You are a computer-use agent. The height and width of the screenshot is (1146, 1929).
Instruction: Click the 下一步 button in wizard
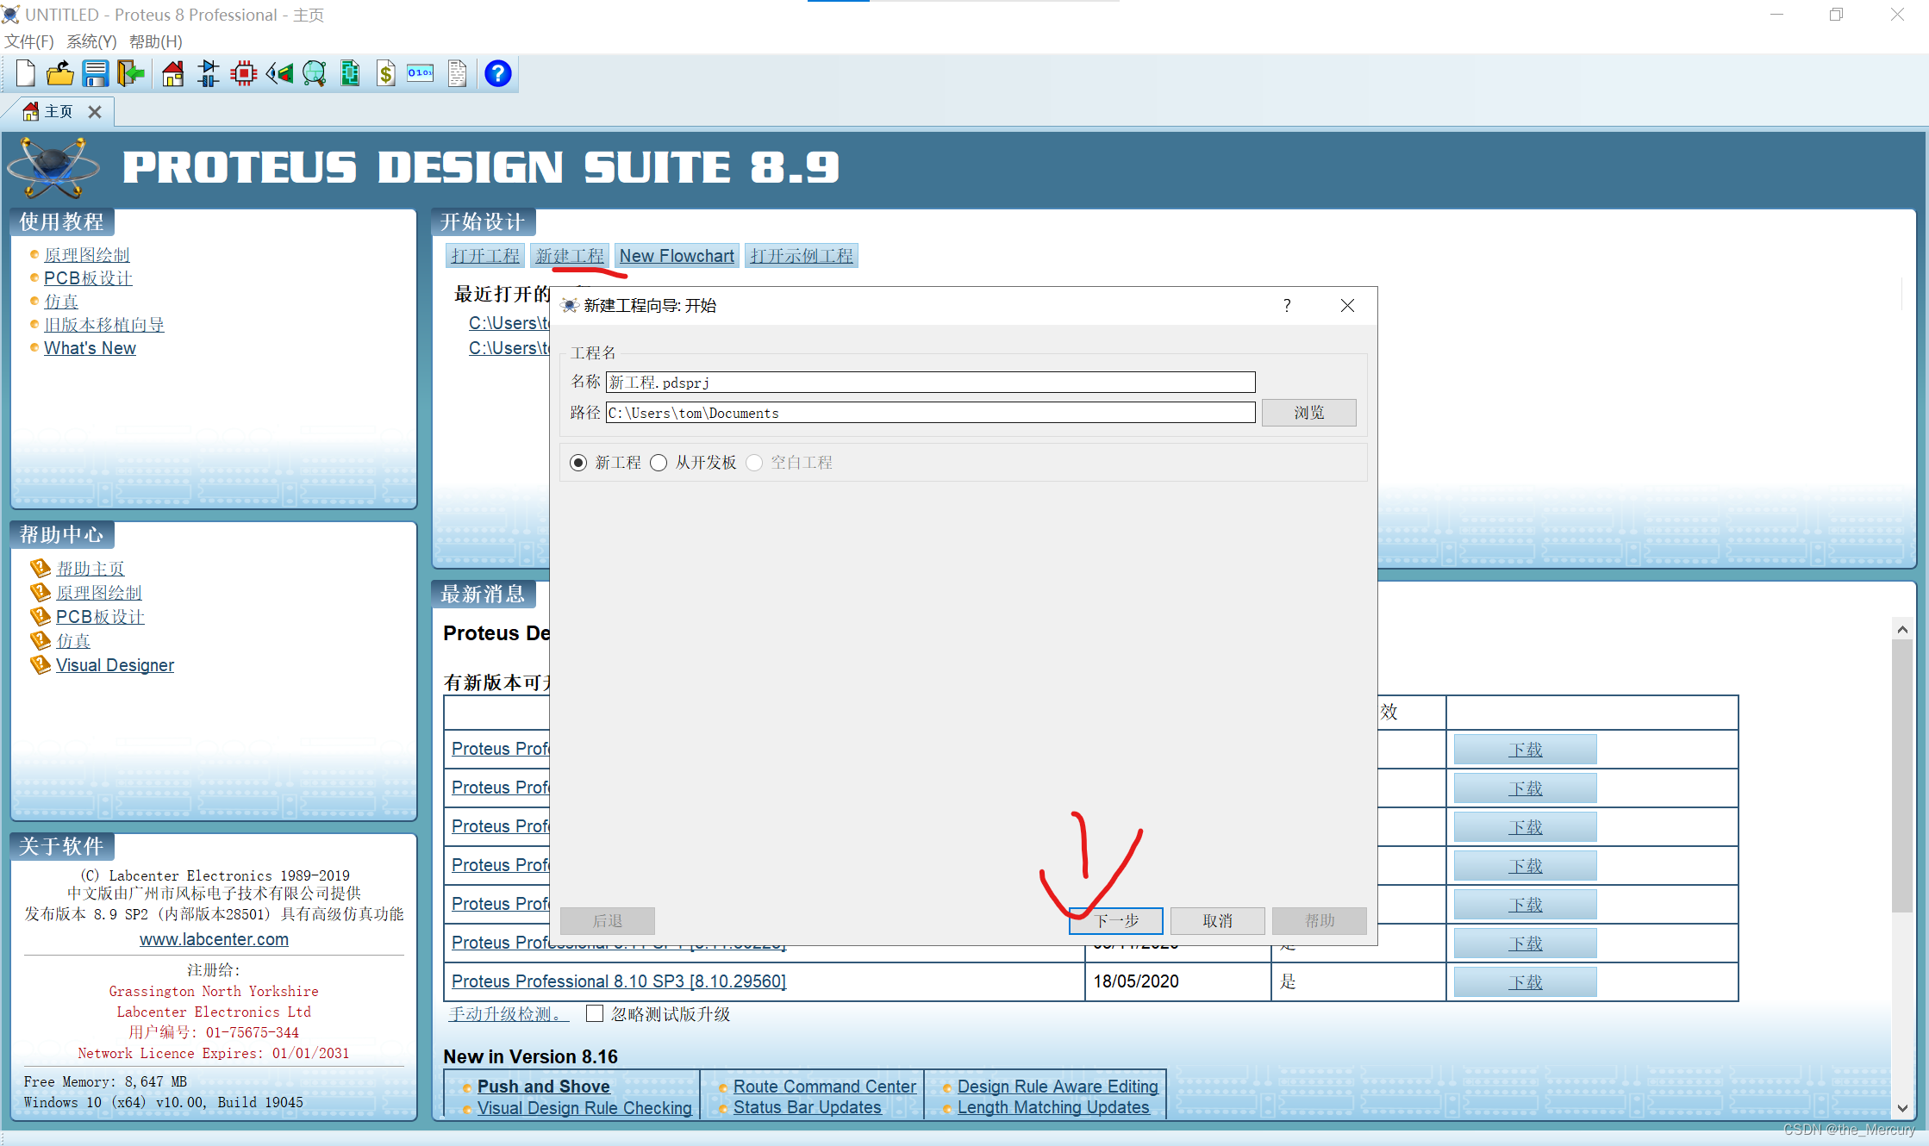coord(1116,920)
